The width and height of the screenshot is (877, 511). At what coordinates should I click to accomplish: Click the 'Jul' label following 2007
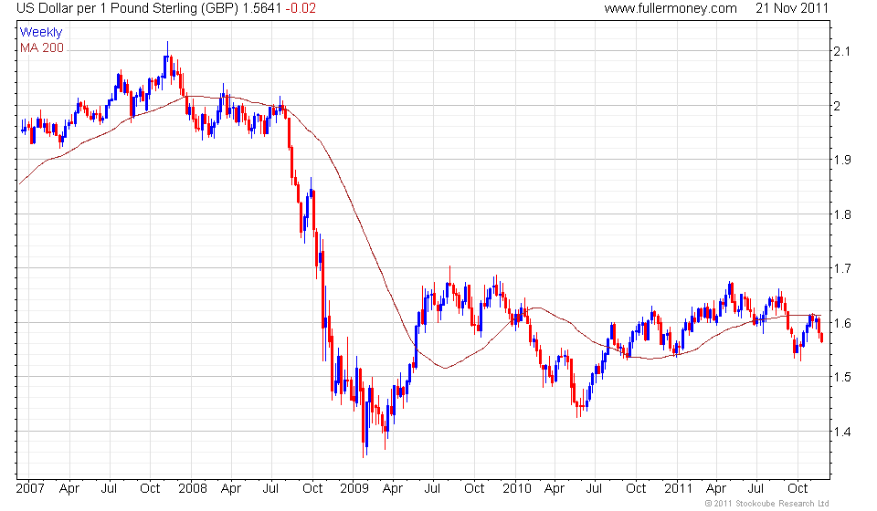click(109, 488)
